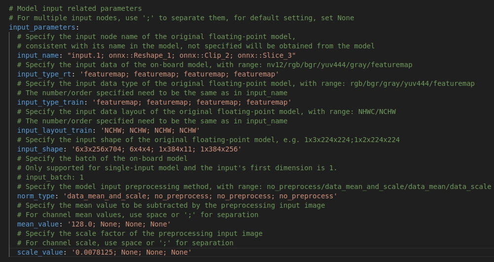Click the input_parameters key
Image resolution: width=494 pixels, height=262 pixels.
click(x=42, y=27)
